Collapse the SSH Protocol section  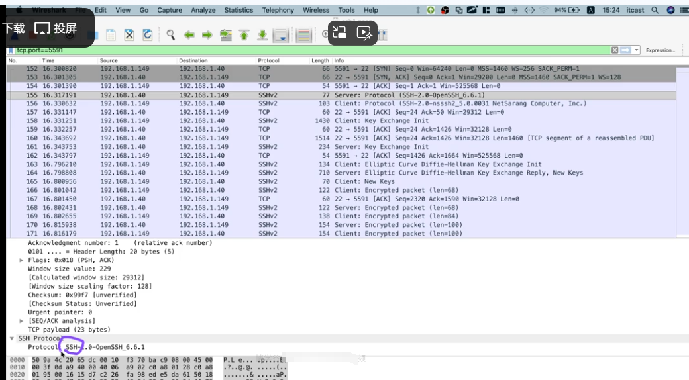click(12, 338)
